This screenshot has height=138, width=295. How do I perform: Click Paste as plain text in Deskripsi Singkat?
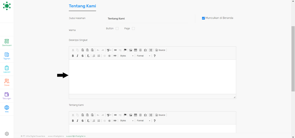coord(87,50)
